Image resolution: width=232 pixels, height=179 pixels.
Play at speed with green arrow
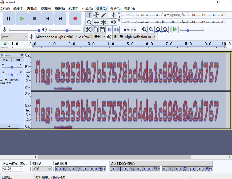pyautogui.click(x=175, y=30)
